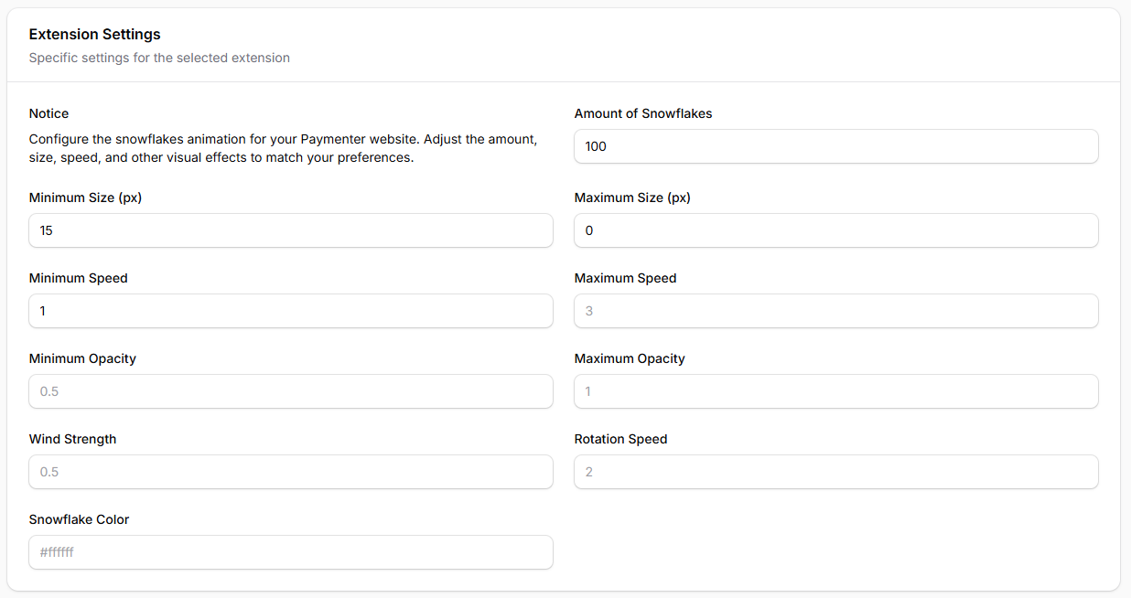Click the Rotation Speed label text

(620, 439)
